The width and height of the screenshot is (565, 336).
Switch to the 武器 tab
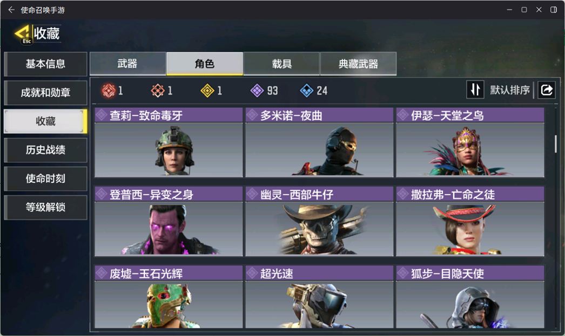click(127, 64)
